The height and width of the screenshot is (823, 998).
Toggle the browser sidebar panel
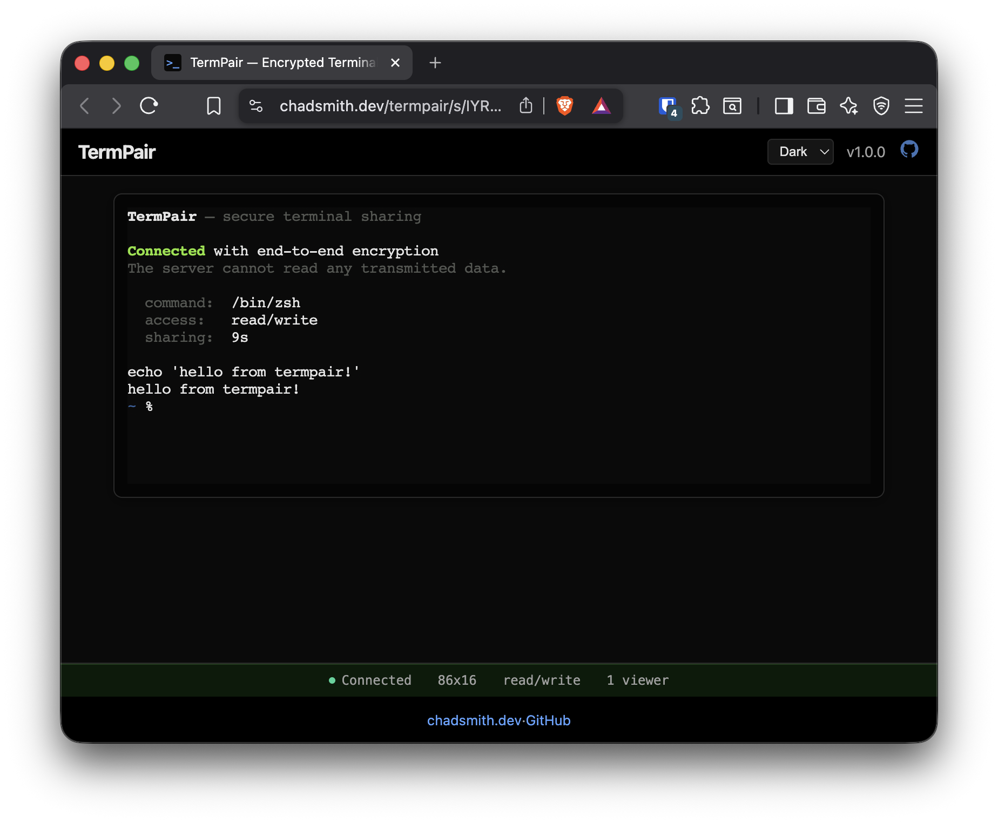tap(784, 106)
